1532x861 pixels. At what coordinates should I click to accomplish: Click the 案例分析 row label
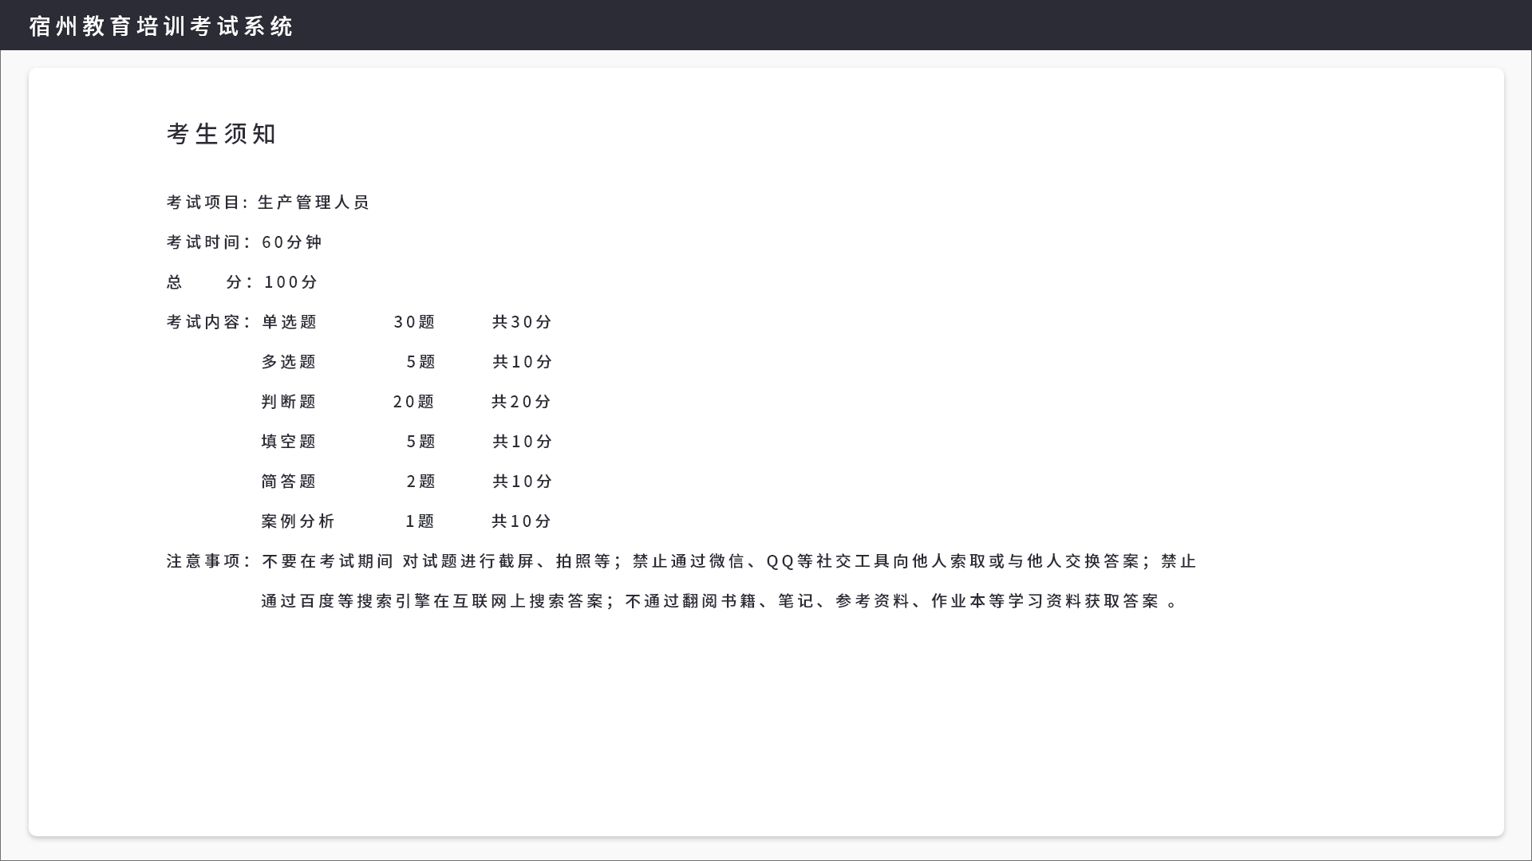coord(298,521)
